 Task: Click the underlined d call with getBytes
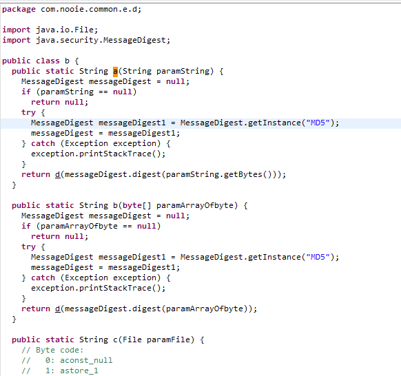58,175
